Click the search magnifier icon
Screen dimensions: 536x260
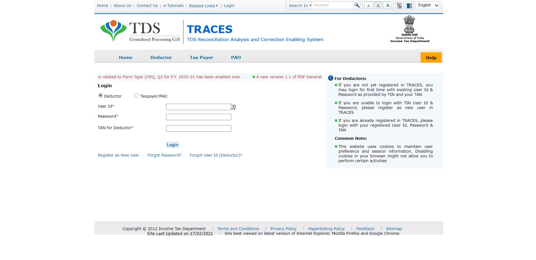pos(356,5)
